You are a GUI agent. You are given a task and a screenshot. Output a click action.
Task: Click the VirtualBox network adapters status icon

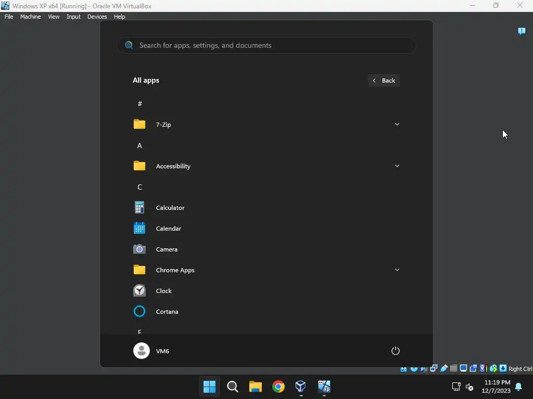[434, 368]
